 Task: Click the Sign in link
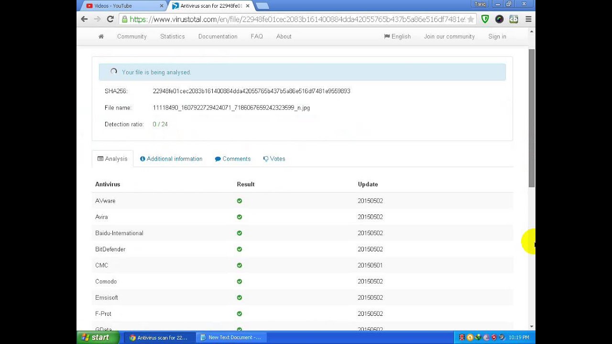pyautogui.click(x=497, y=36)
